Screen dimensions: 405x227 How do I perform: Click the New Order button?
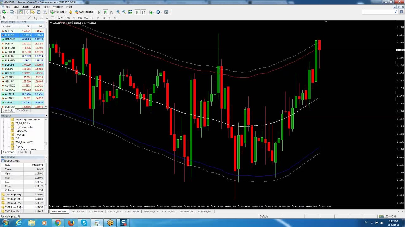point(58,12)
